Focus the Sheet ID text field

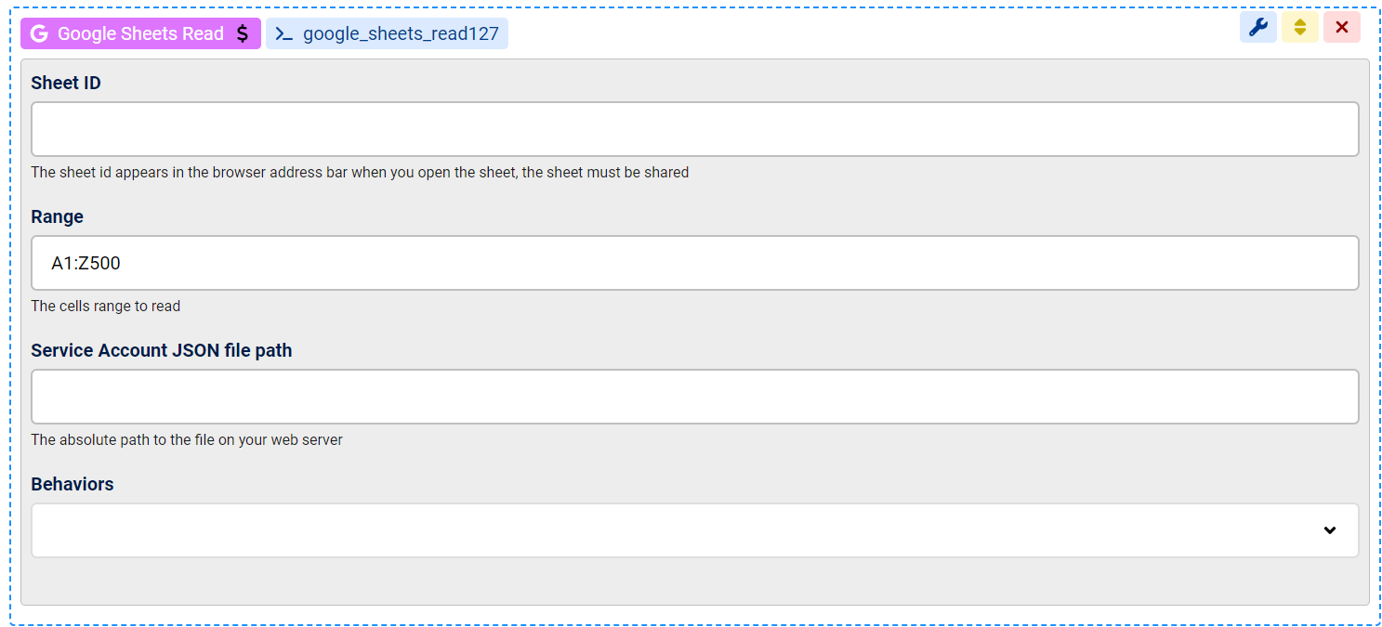(x=695, y=129)
